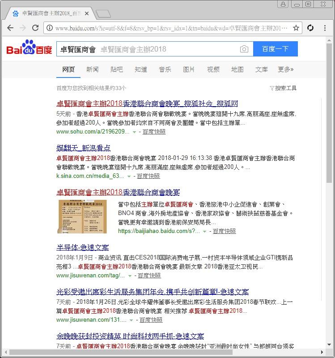The width and height of the screenshot is (335, 358).
Task: Click the www.jisuwenan.com/131... green URL
Action: point(91,319)
